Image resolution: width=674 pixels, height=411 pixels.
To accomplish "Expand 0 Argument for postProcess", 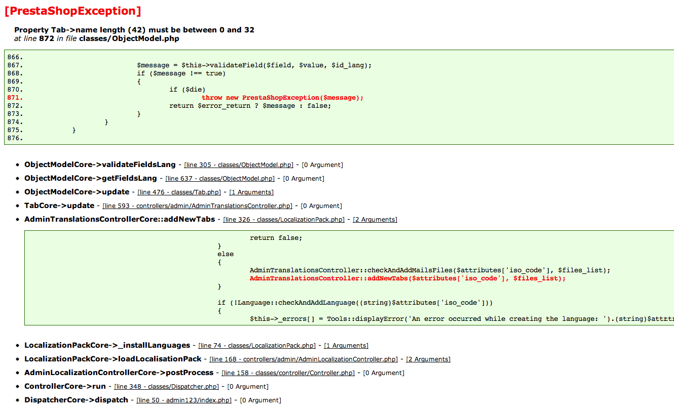I will [x=384, y=373].
